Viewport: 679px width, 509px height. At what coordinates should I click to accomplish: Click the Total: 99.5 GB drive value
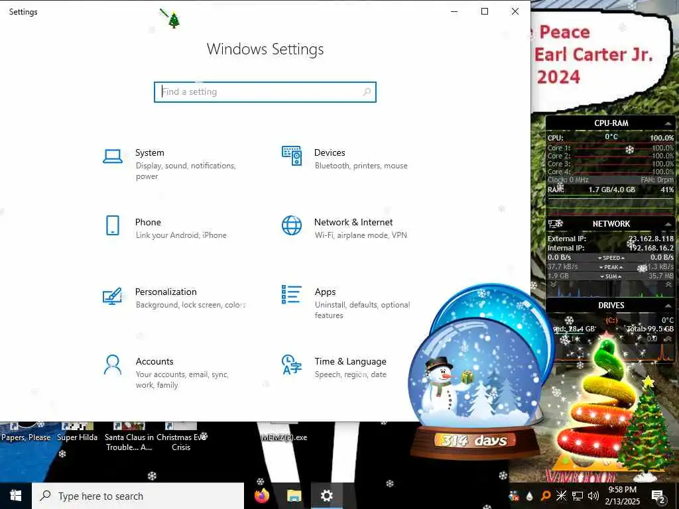[650, 329]
